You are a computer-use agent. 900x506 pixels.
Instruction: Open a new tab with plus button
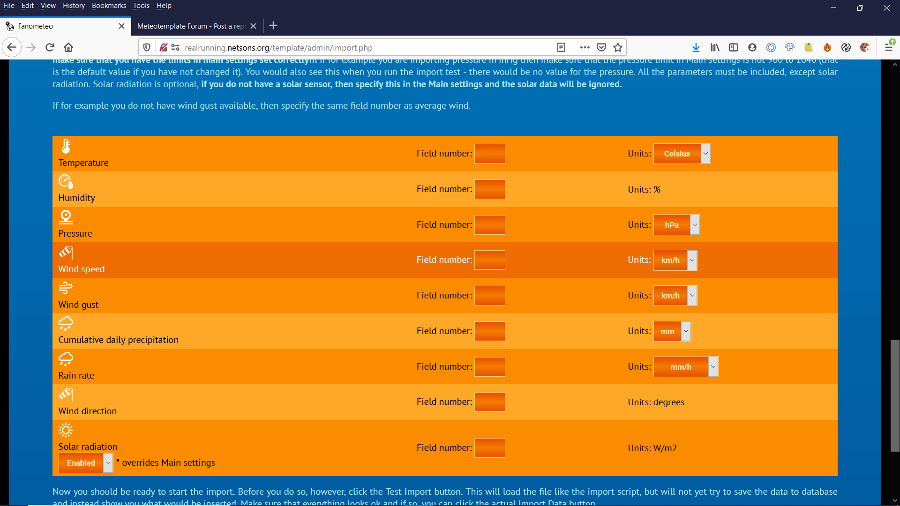pos(273,26)
